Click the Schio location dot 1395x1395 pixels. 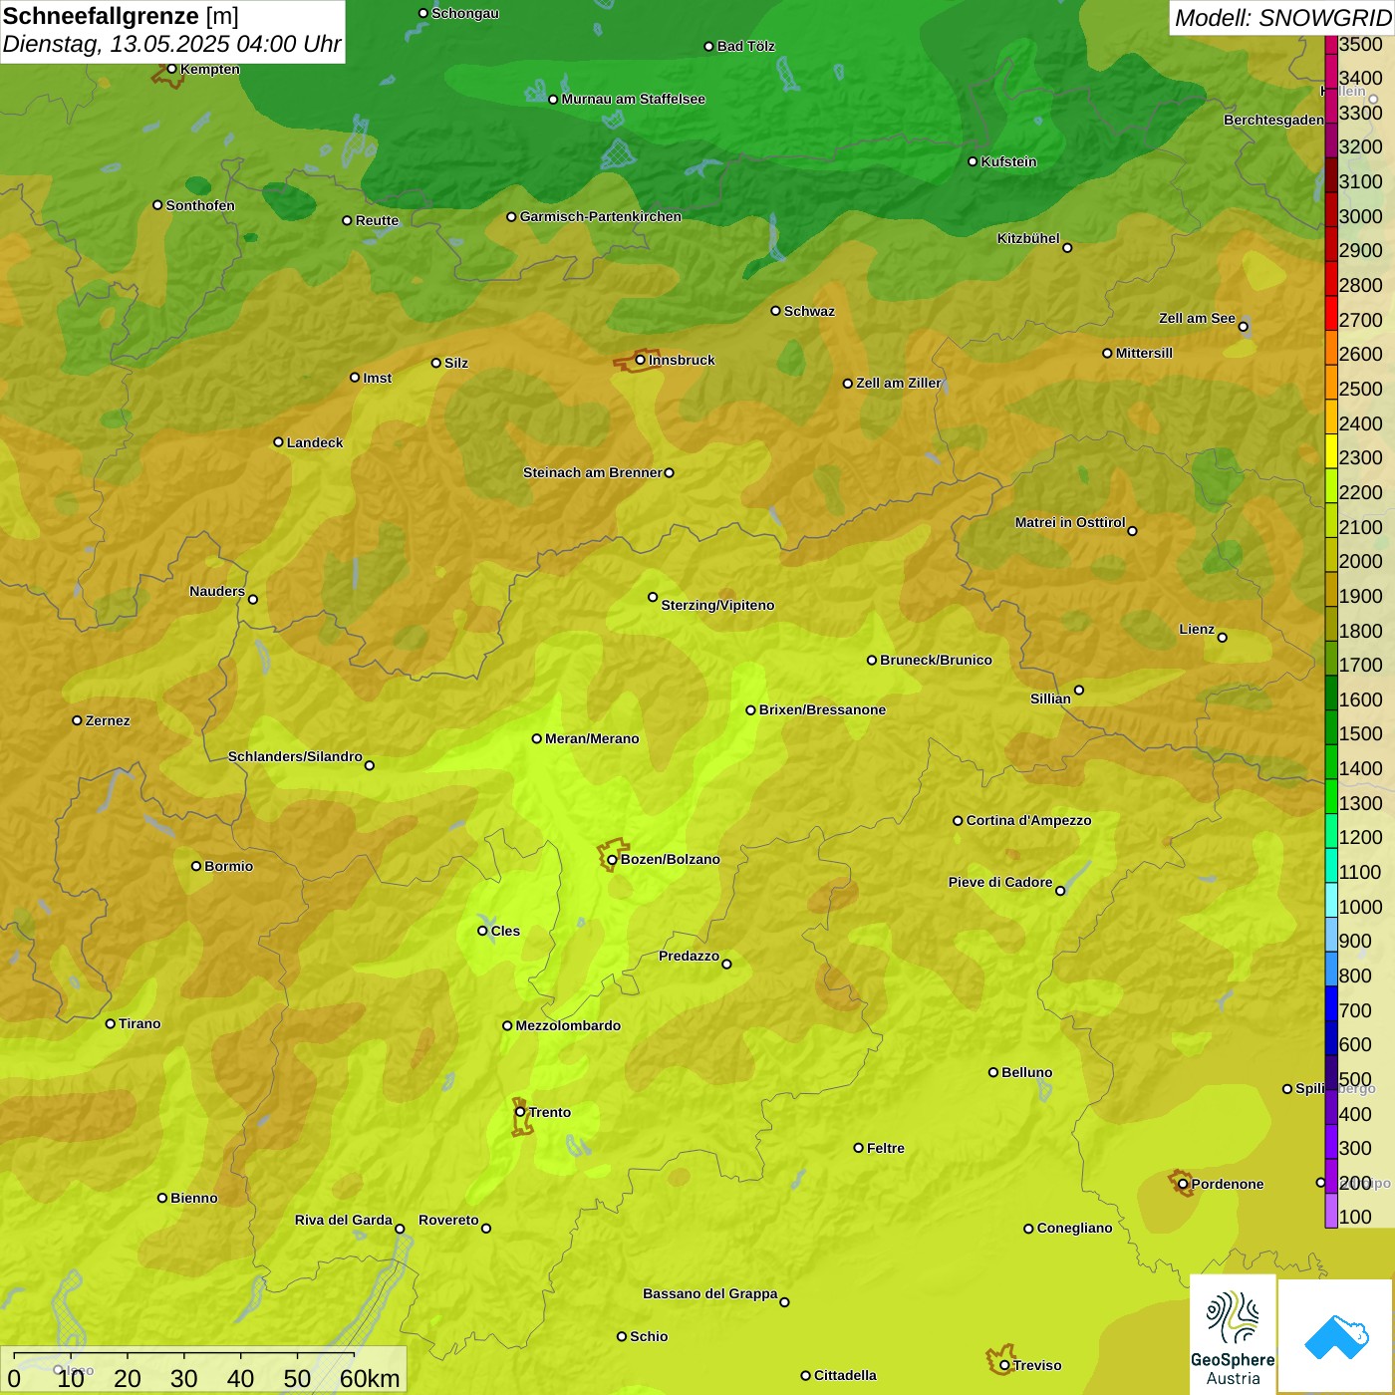[x=622, y=1336]
